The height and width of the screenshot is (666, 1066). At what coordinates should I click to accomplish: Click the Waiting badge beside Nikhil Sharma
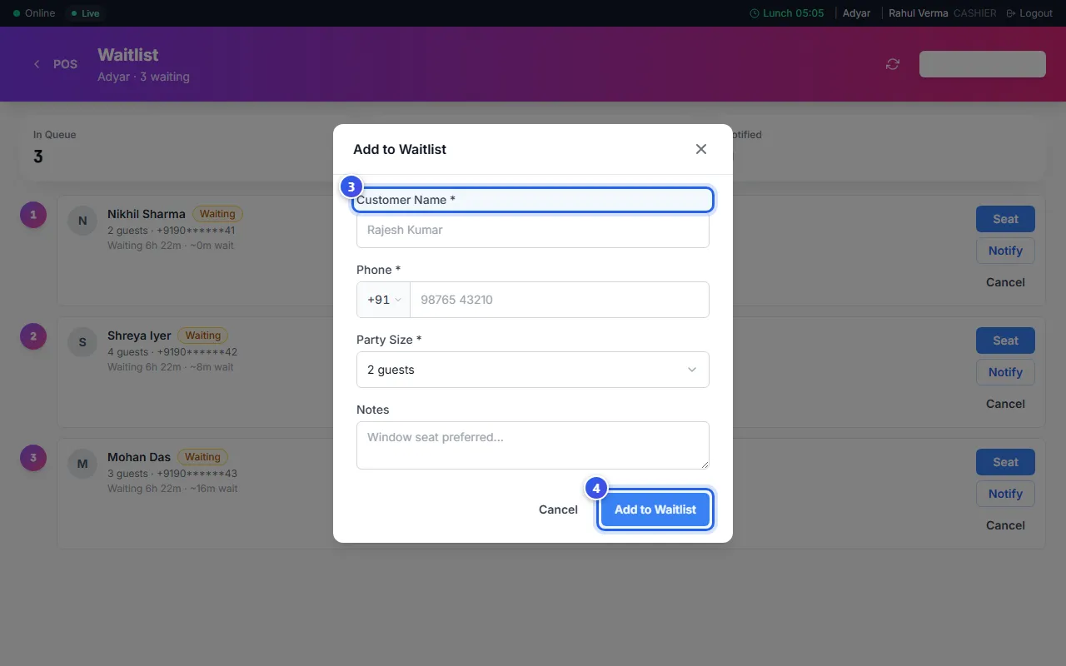click(x=217, y=214)
